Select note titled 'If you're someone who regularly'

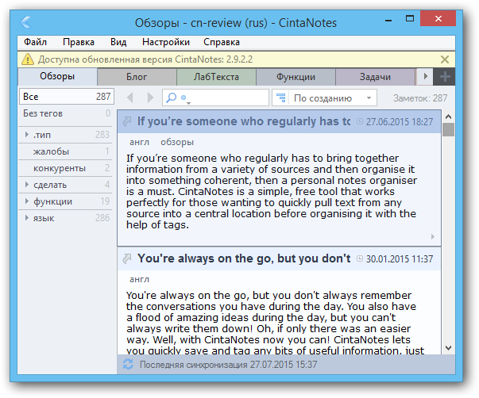(x=243, y=121)
